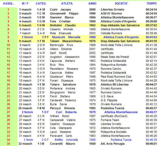The width and height of the screenshot is (160, 146).
Task: Select Cori Roberta in blue text
Action: [66, 112]
